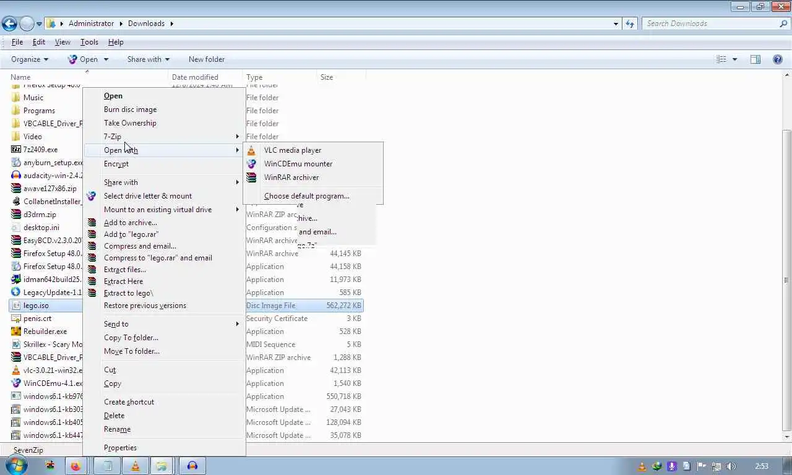Click Add to "lego.rar" entry

click(131, 234)
